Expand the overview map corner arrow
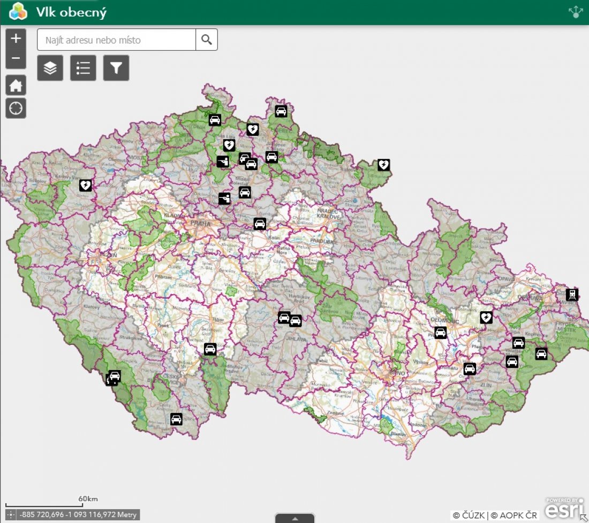The height and width of the screenshot is (523, 589). pos(583,518)
